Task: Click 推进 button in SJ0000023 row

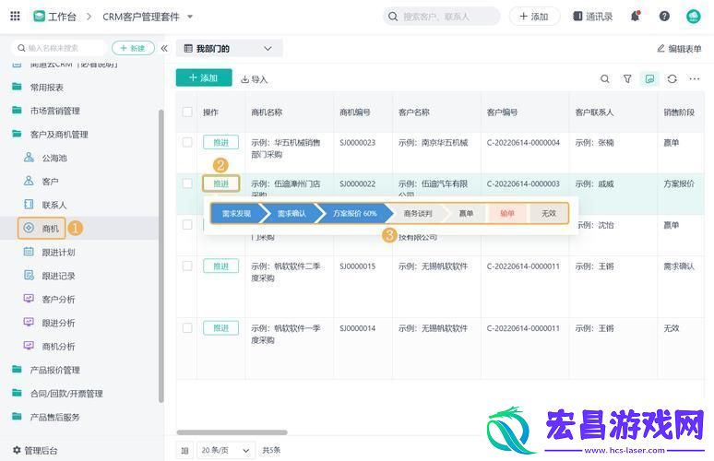Action: point(220,142)
